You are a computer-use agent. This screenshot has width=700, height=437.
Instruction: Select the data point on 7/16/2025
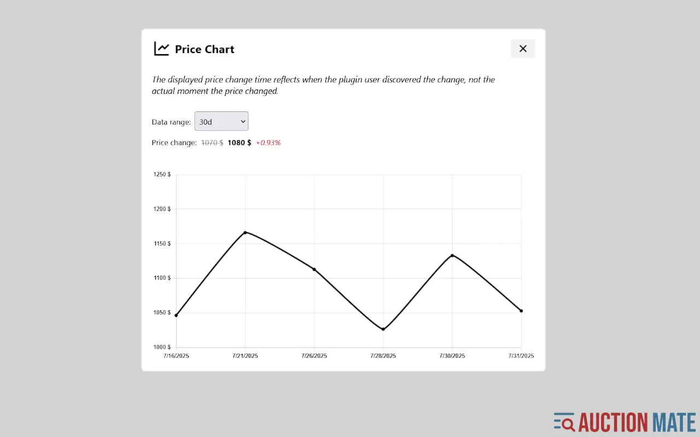[x=176, y=315]
